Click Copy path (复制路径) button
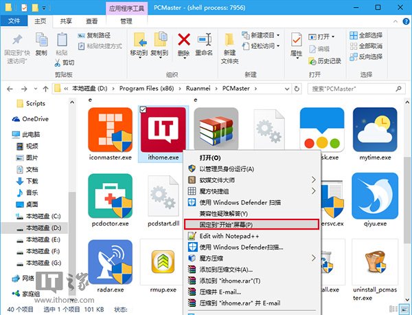The image size is (412, 315). pyautogui.click(x=94, y=35)
